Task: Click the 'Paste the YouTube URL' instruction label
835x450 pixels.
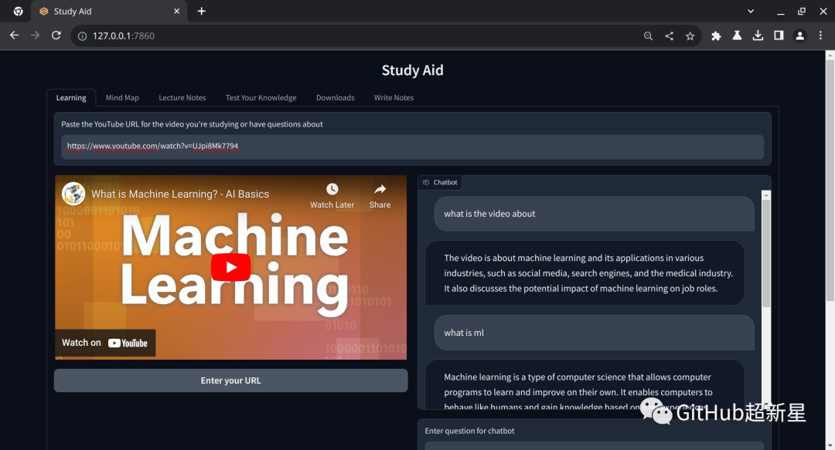Action: pos(192,124)
